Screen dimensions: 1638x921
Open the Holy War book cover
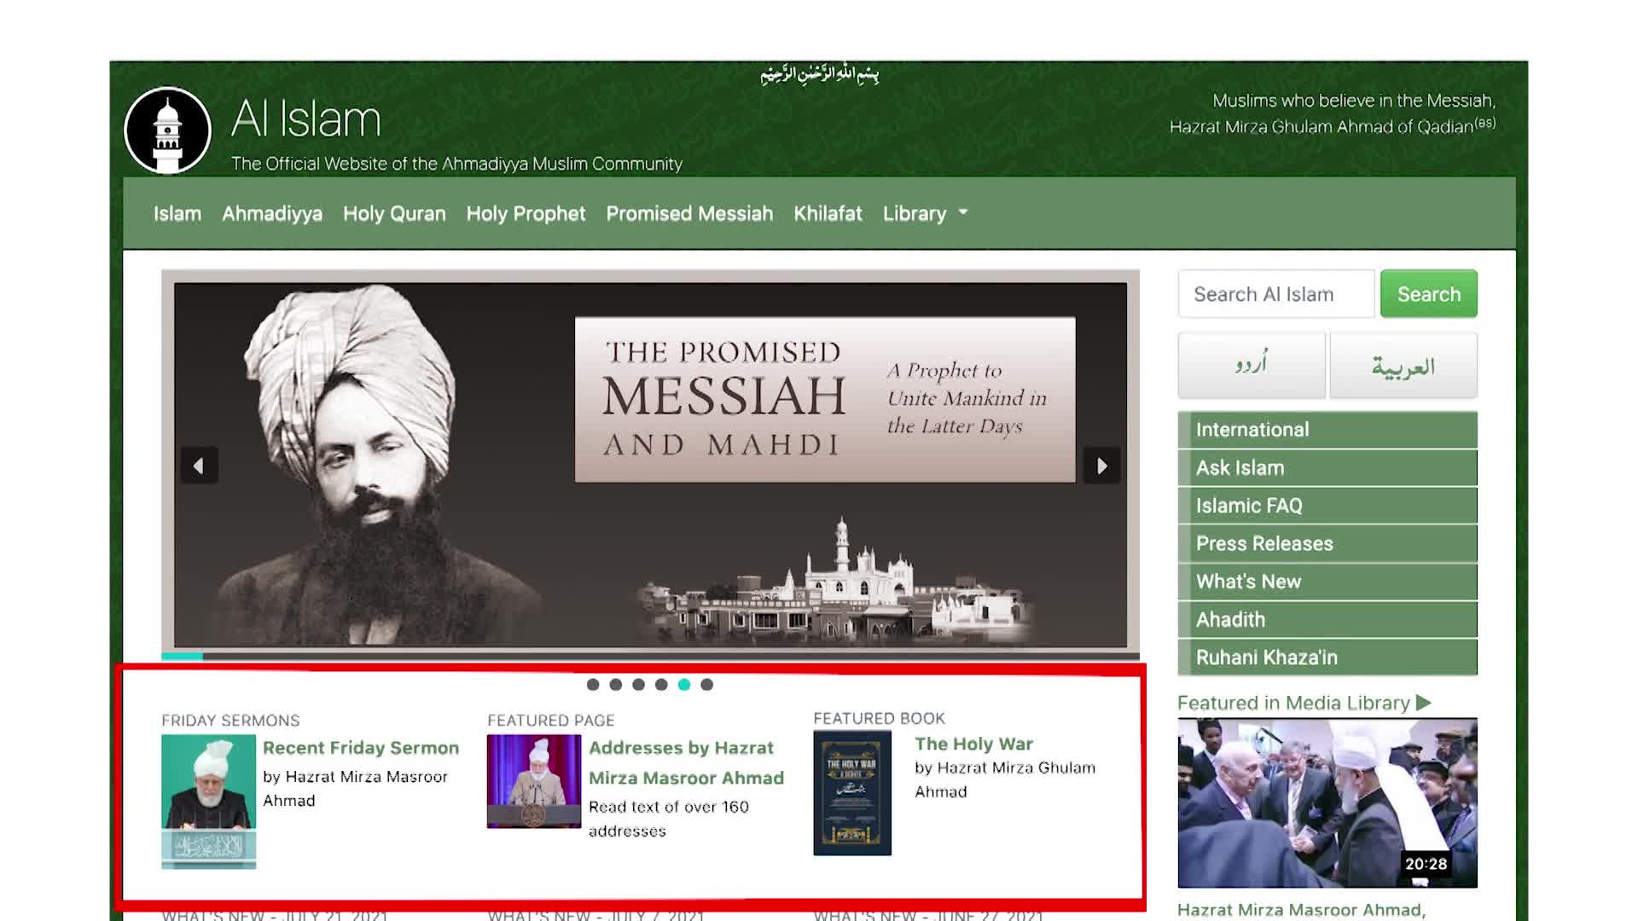(851, 792)
